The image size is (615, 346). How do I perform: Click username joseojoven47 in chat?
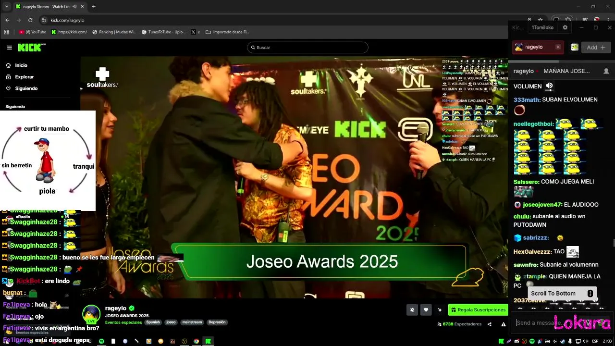(542, 205)
